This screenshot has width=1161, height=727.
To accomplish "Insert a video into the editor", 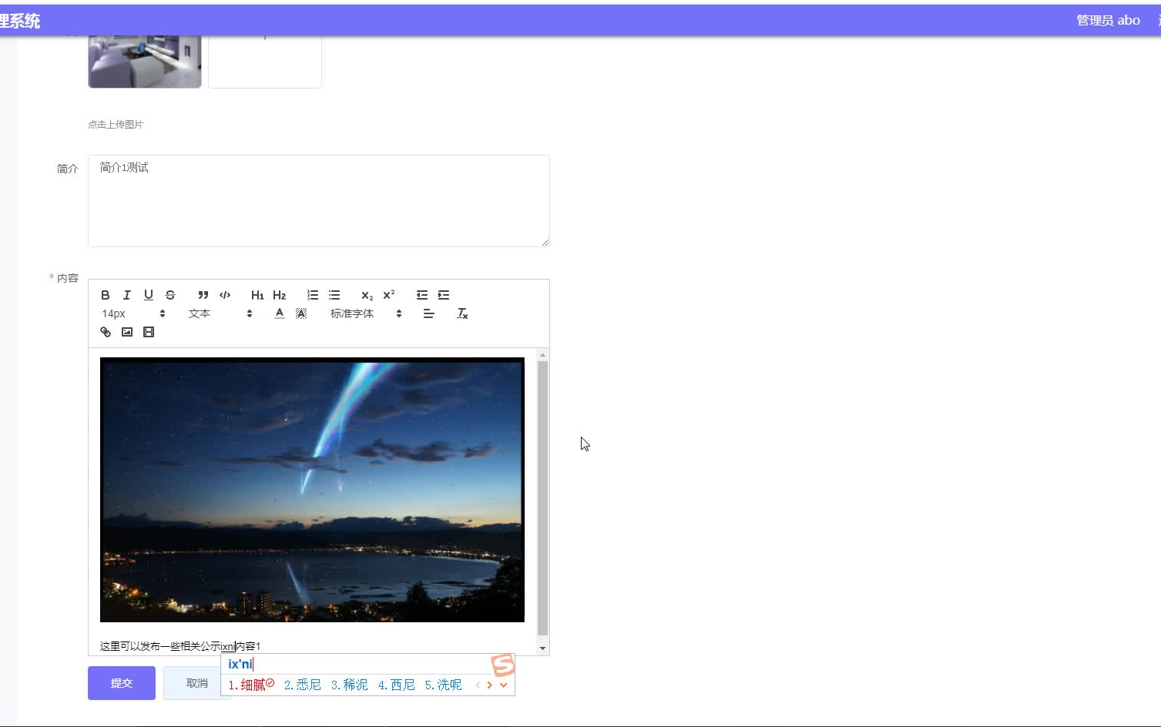I will pos(149,332).
